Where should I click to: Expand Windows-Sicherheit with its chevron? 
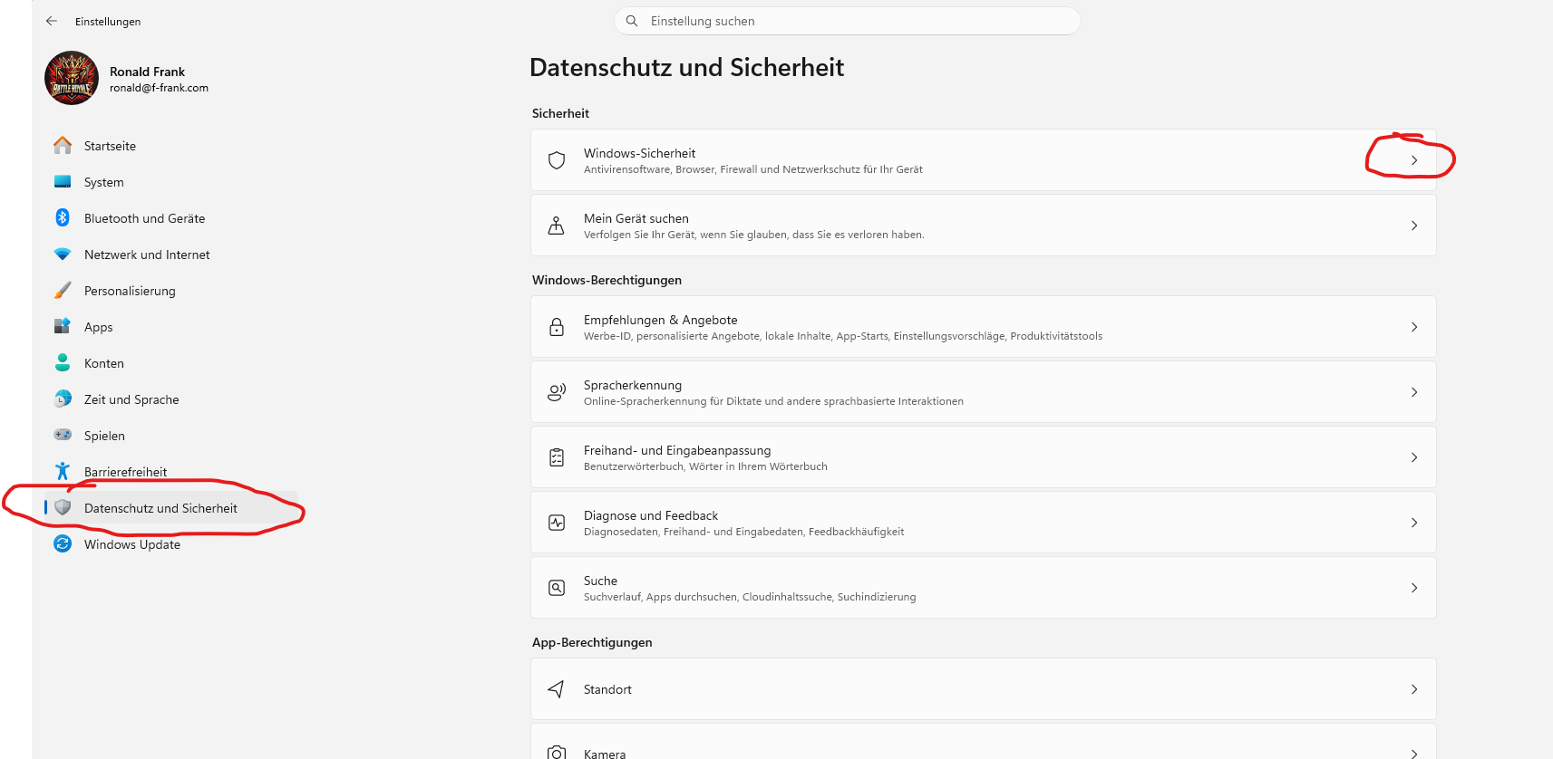(1414, 160)
